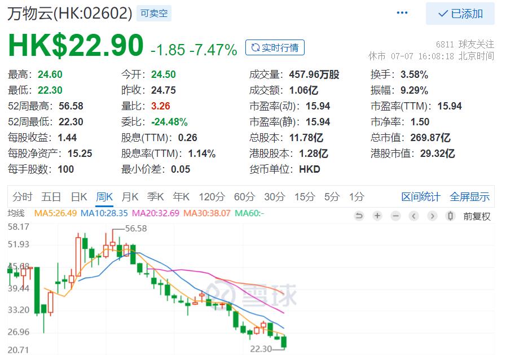
Task: Toggle the candlestick style icon
Action: pyautogui.click(x=450, y=216)
